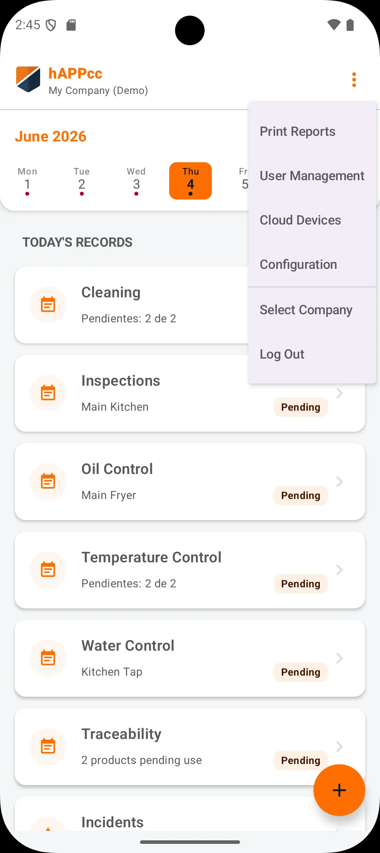Tap the orange plus floating button
Viewport: 380px width, 853px height.
(339, 790)
